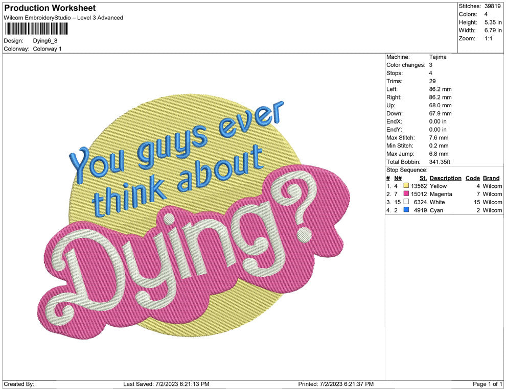The image size is (506, 389).
Task: Choose the cyan thread color swatch
Action: click(x=406, y=210)
